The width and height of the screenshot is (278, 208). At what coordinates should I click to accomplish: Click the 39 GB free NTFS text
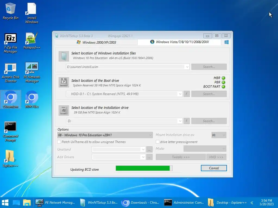coord(97,112)
